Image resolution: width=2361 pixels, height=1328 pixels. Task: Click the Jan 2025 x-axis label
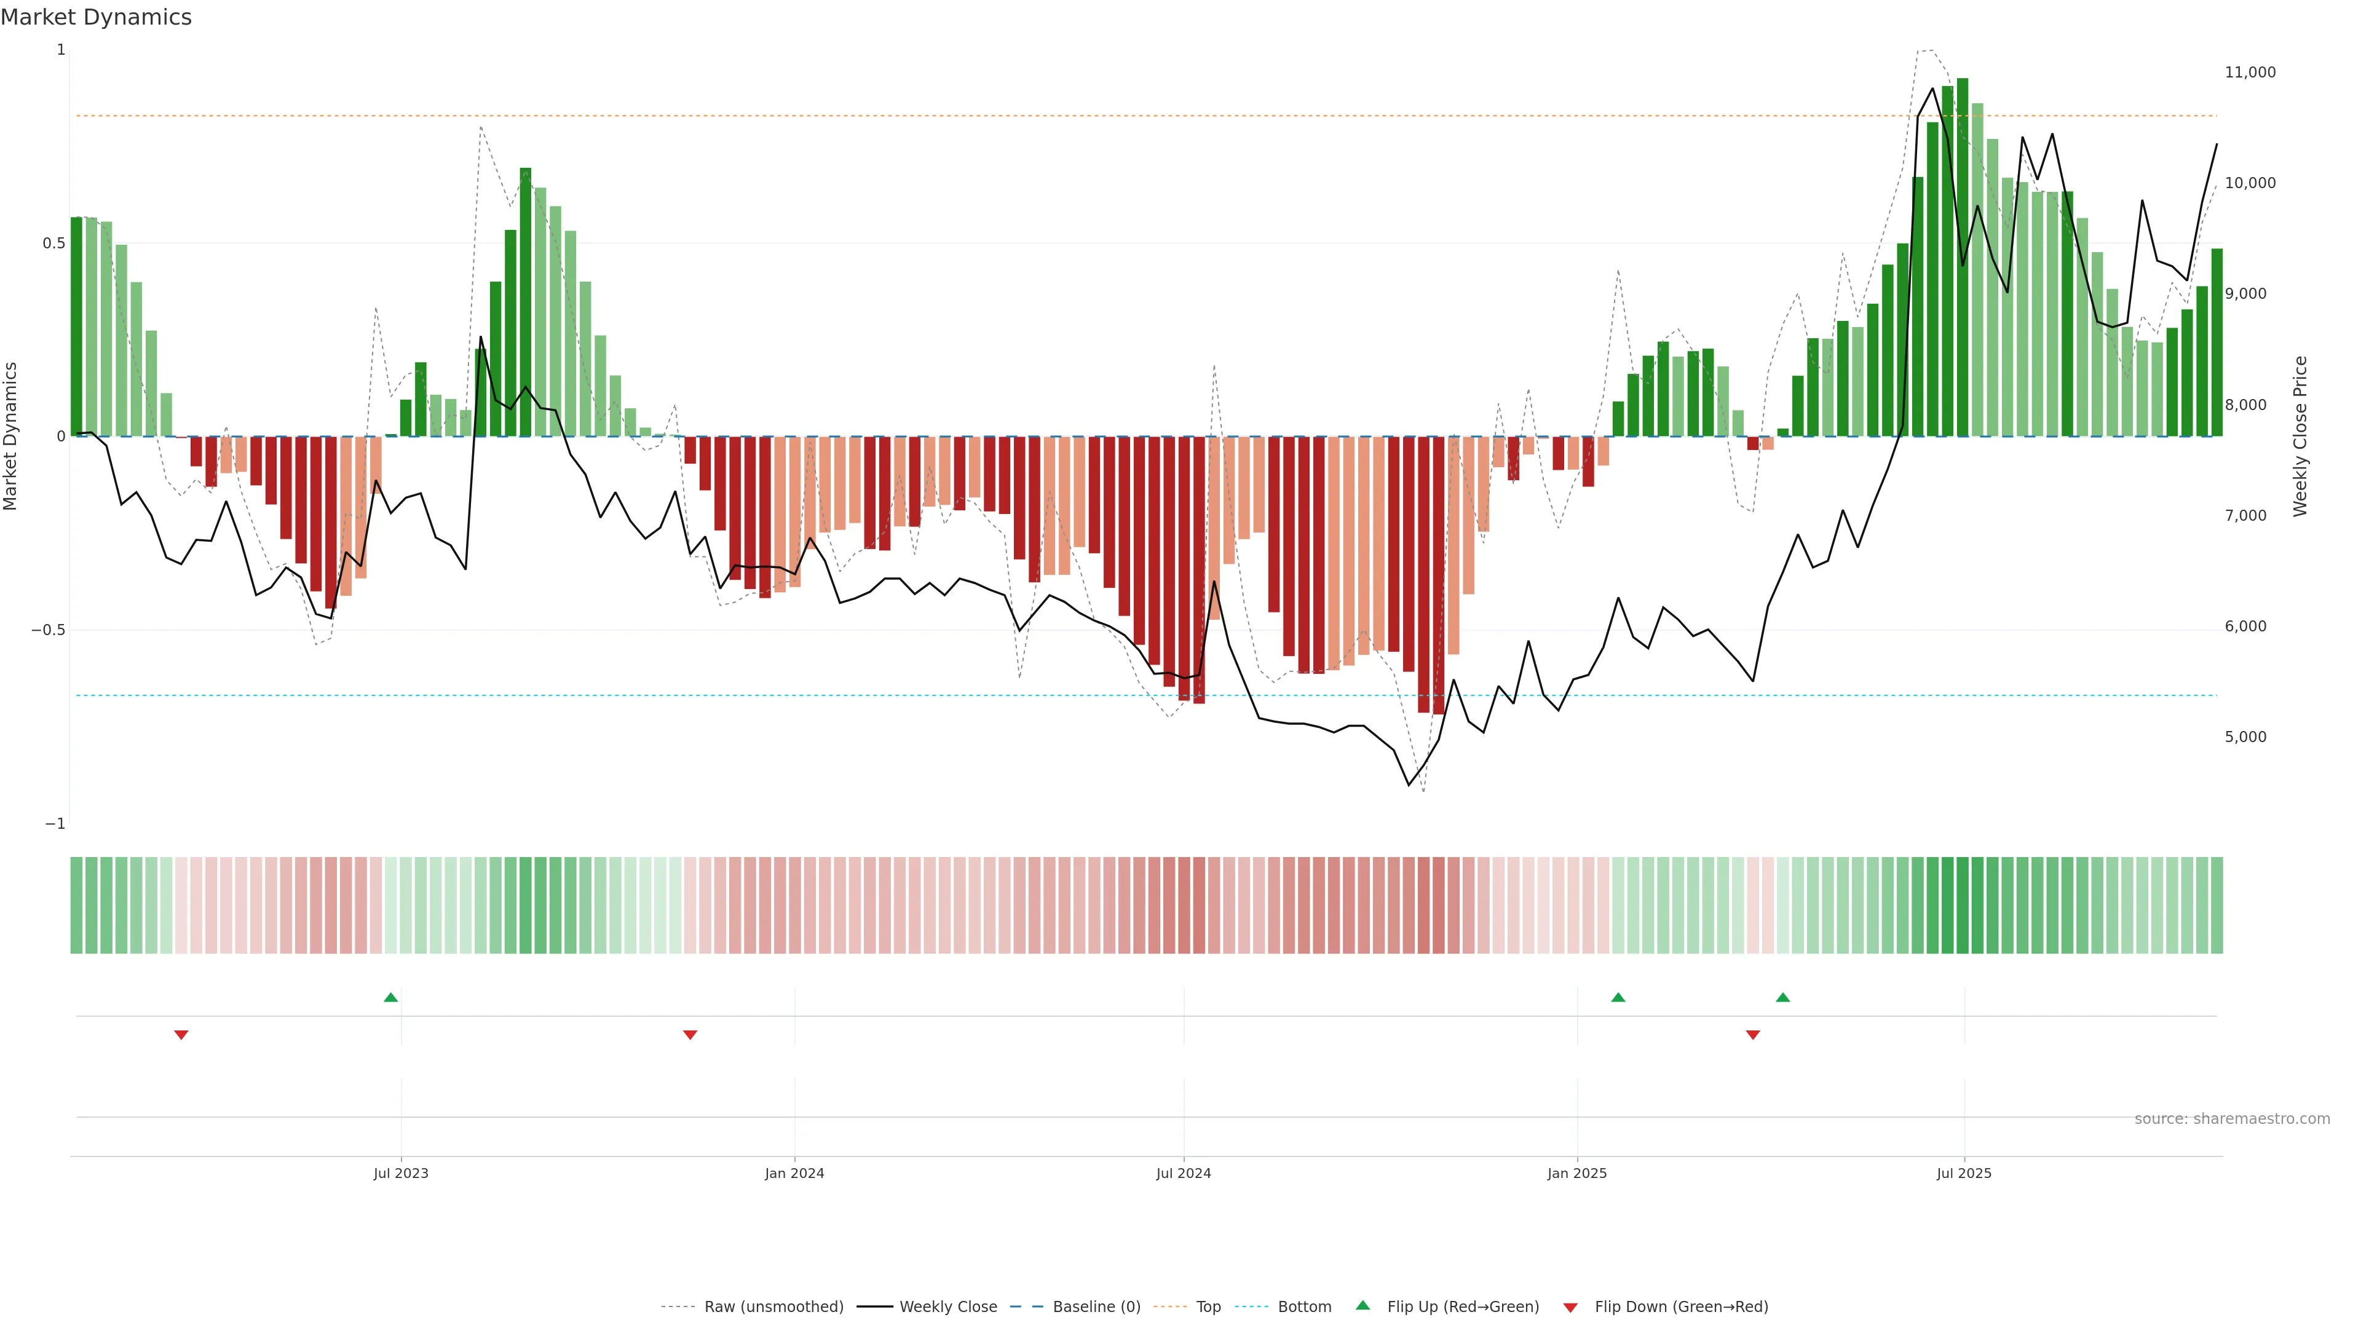point(1576,1173)
